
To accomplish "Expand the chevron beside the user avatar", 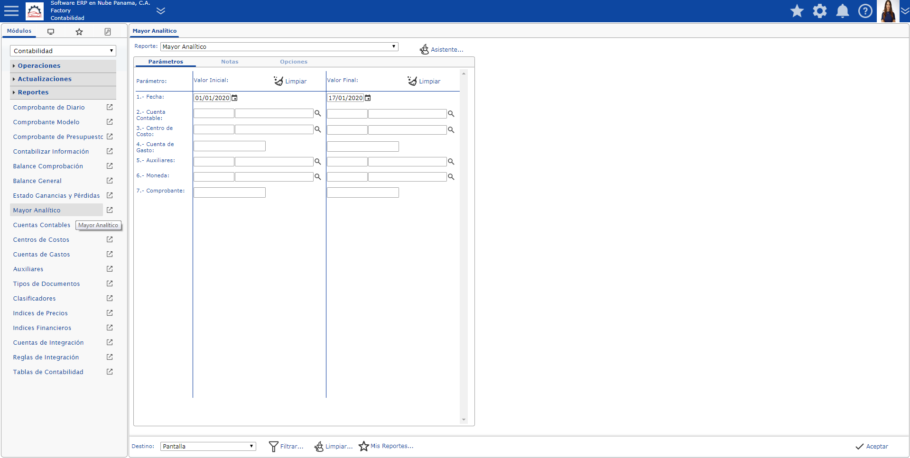I will (905, 11).
